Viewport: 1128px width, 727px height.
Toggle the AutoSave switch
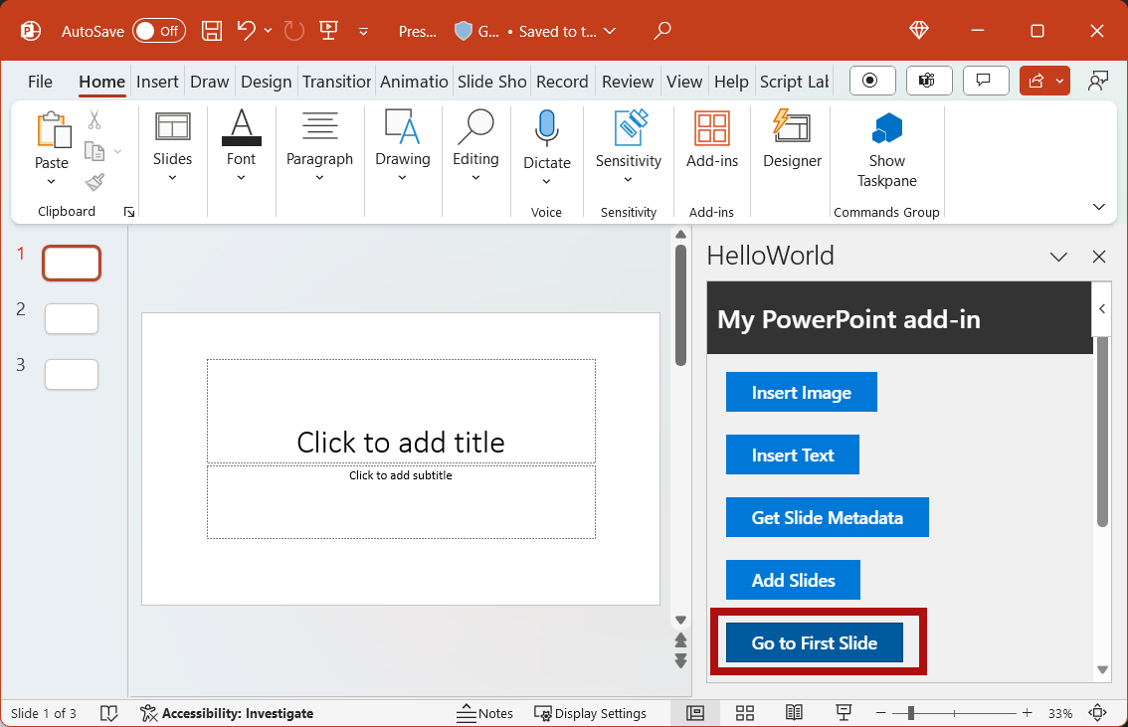tap(159, 31)
